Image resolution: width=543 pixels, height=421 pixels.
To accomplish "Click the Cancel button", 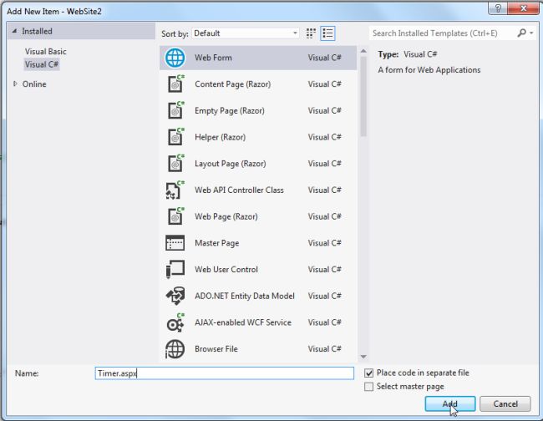I will pyautogui.click(x=505, y=403).
